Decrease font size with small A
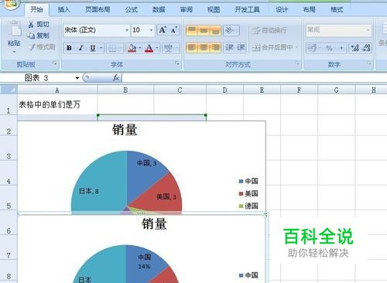 point(174,30)
